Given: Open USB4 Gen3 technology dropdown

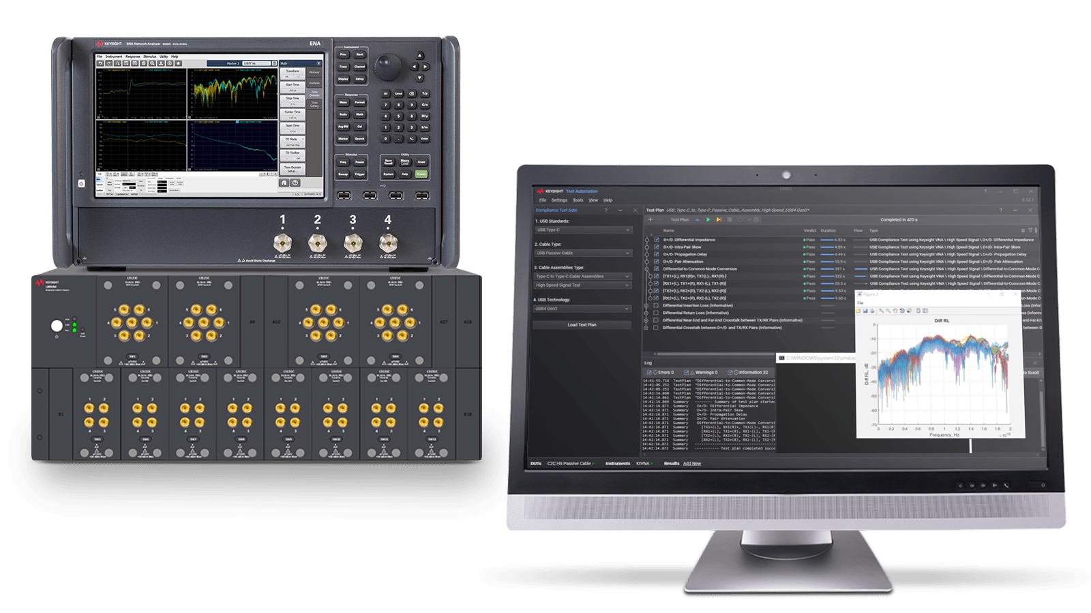Looking at the screenshot, I should (x=583, y=309).
